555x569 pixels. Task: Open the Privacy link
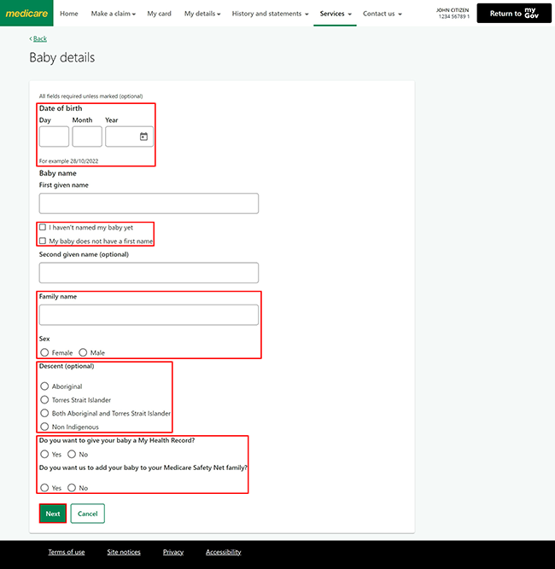click(x=173, y=552)
